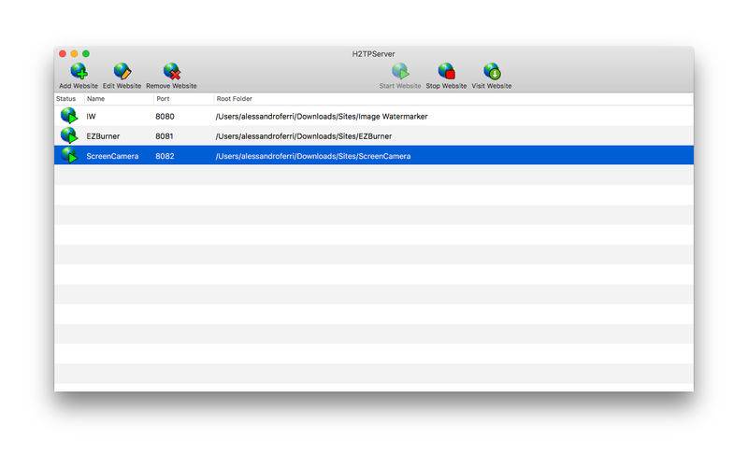Minimize the H2TPServer window

click(74, 54)
